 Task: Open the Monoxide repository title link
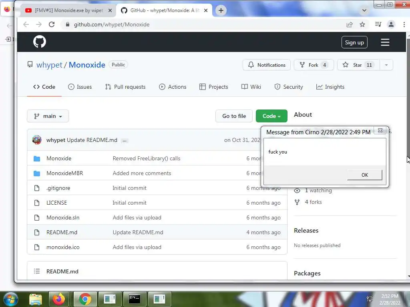coord(87,65)
